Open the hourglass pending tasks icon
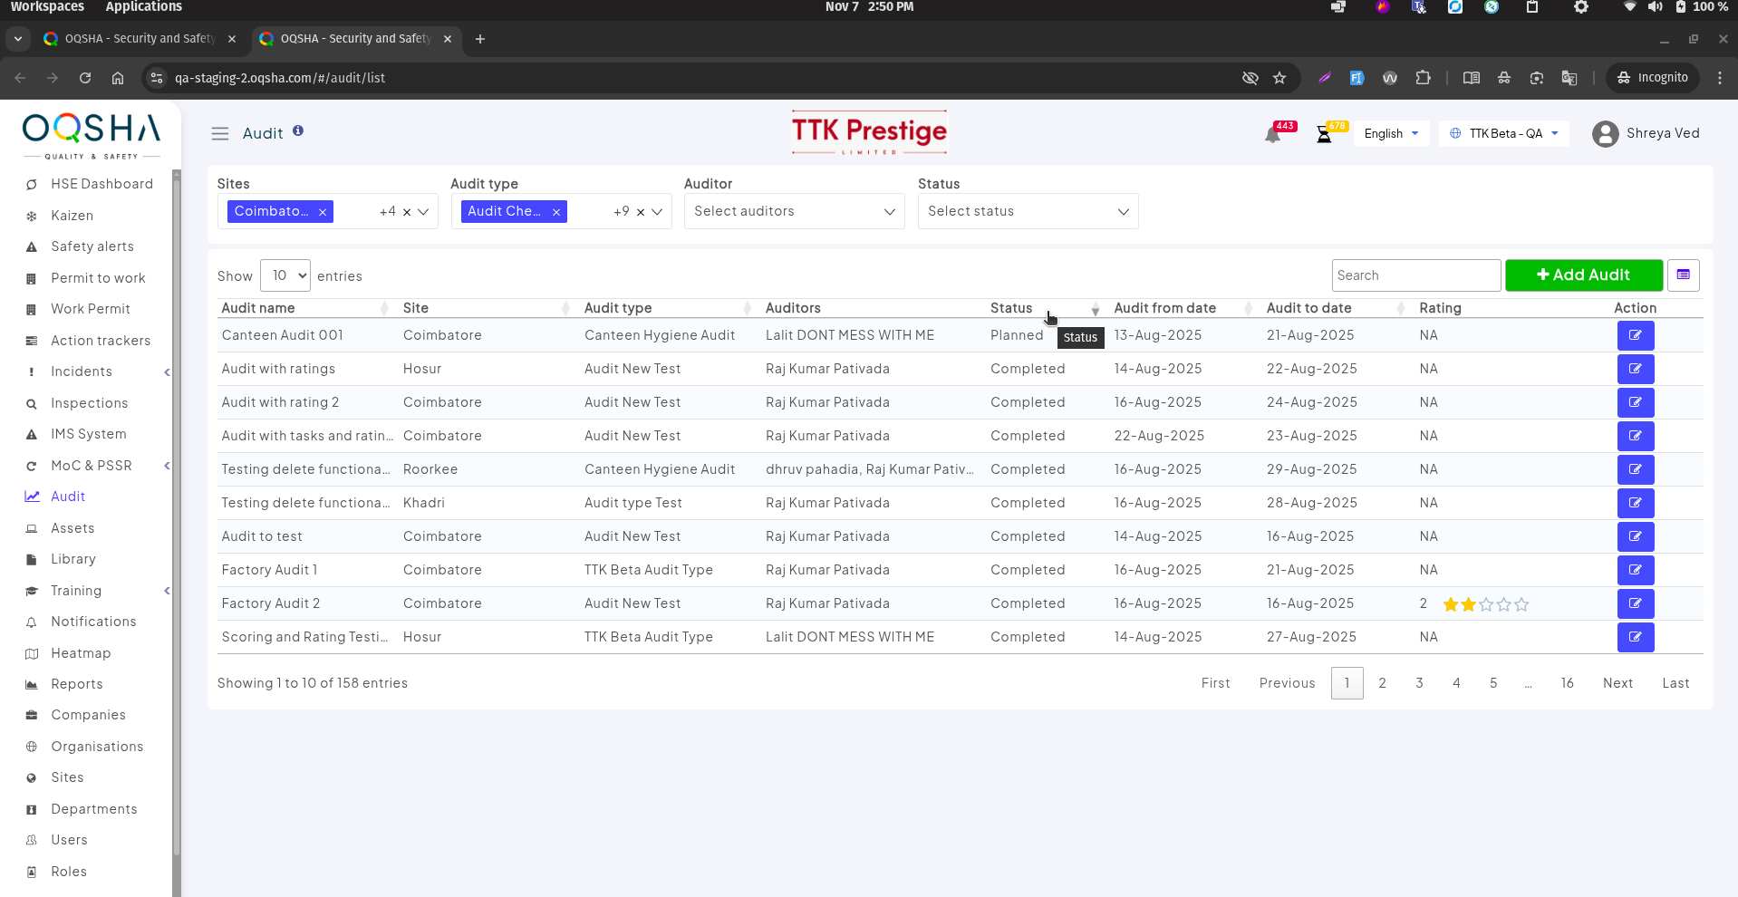The image size is (1738, 897). point(1324,135)
